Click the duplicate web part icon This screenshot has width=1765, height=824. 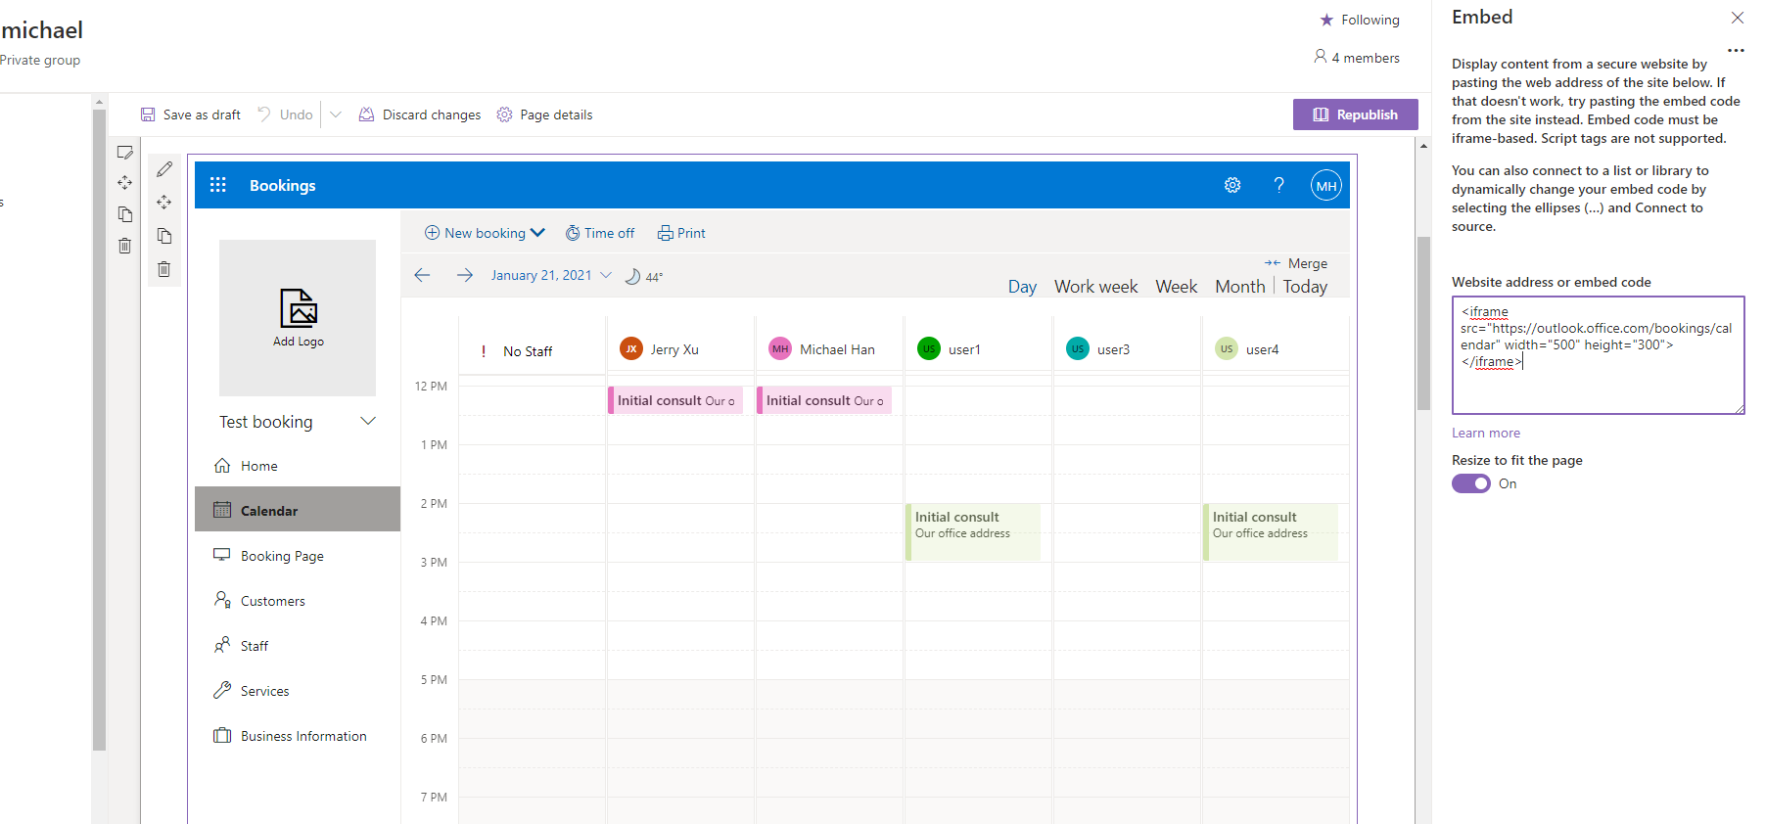(164, 236)
